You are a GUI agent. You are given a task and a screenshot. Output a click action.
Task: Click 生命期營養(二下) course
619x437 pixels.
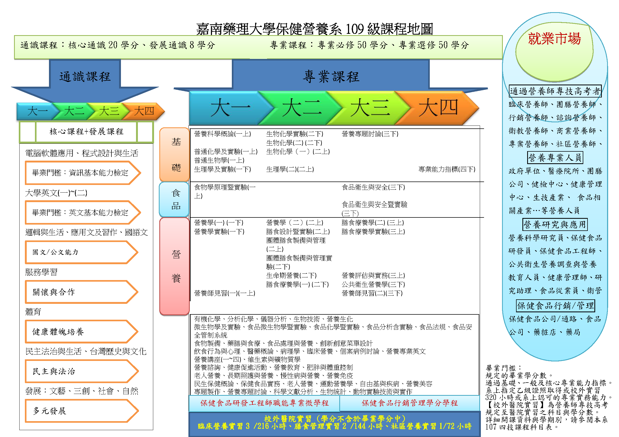tap(291, 276)
